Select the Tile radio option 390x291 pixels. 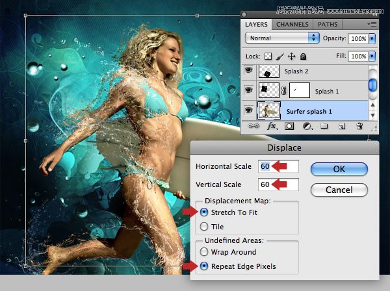tap(204, 227)
